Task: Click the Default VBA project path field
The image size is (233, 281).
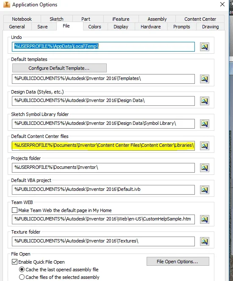Action: pyautogui.click(x=103, y=190)
